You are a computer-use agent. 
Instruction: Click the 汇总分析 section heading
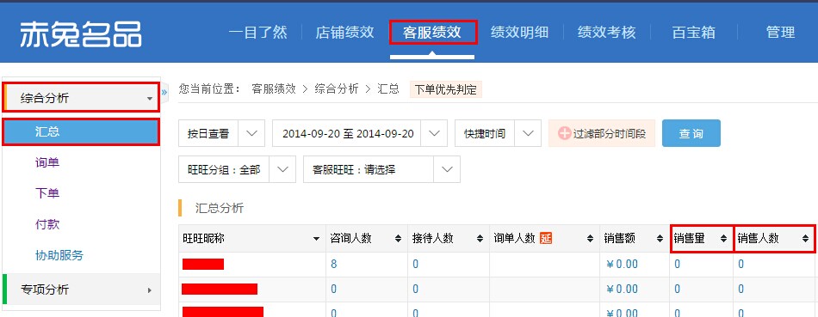point(219,208)
